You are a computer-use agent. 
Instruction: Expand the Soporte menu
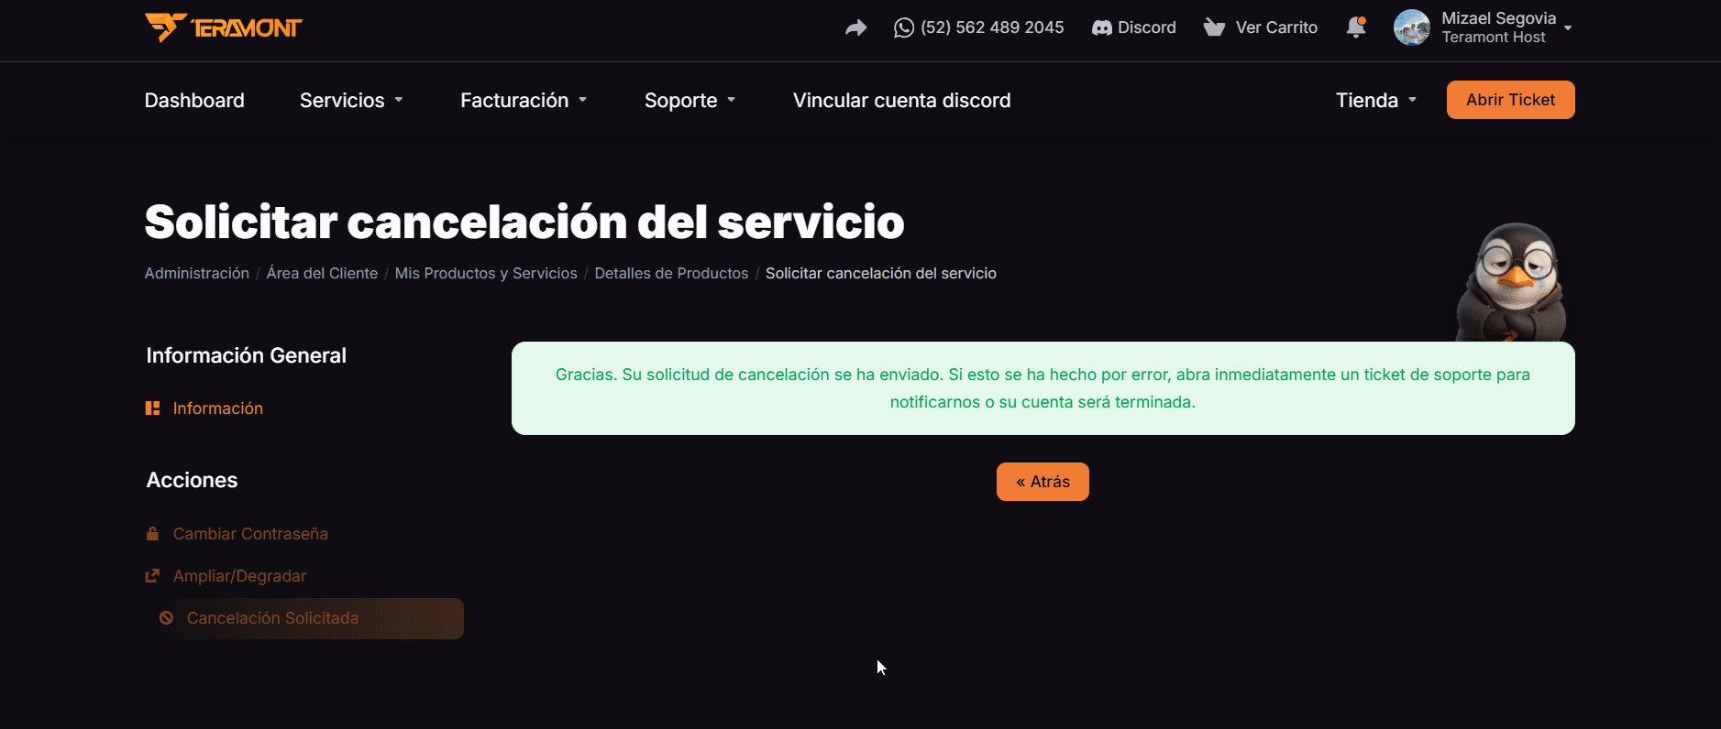[x=690, y=101]
